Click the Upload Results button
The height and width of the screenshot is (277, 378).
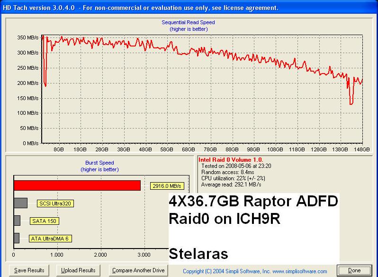click(78, 270)
